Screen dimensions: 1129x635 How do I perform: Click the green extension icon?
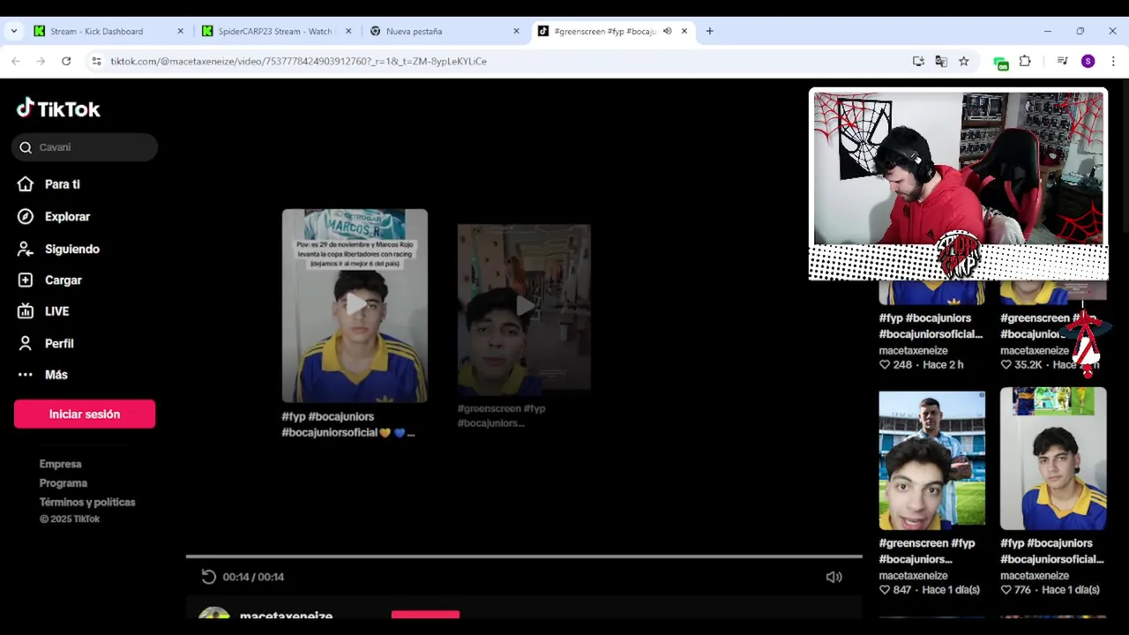point(1000,62)
